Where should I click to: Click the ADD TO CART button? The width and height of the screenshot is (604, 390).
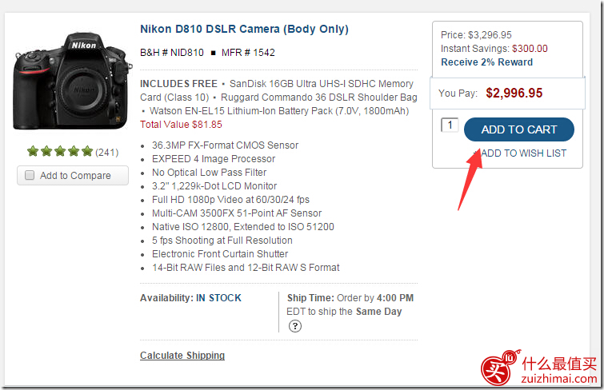519,129
